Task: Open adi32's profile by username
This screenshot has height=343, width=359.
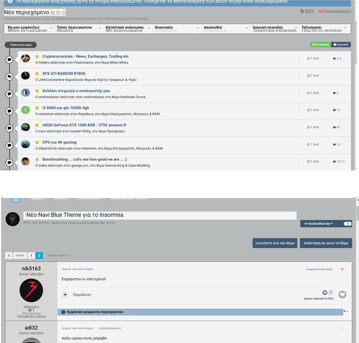Action: pyautogui.click(x=31, y=328)
